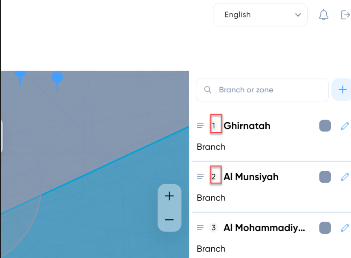This screenshot has width=351, height=258.
Task: Pick the Al Mohammadiy... color swatch
Action: (x=325, y=228)
